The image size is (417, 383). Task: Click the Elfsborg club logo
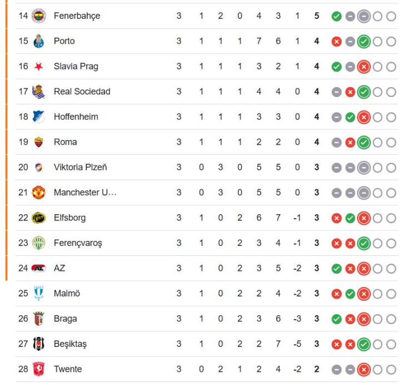[x=38, y=218]
